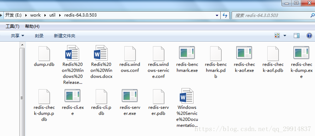Click the redis.windows-service.conf name label

159,70
